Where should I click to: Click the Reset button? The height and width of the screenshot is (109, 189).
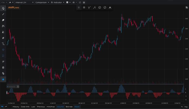[x=77, y=107]
